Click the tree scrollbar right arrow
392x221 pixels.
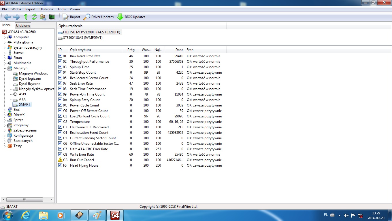(x=52, y=199)
